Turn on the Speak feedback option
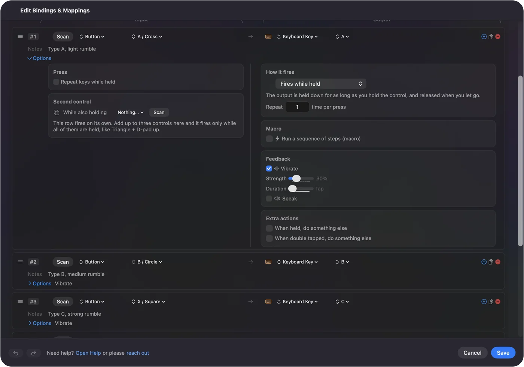This screenshot has width=524, height=367. [x=269, y=199]
